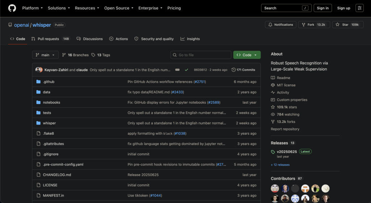This screenshot has width=371, height=203.
Task: Click the fork icon beside 13.2k forks
Action: click(273, 122)
